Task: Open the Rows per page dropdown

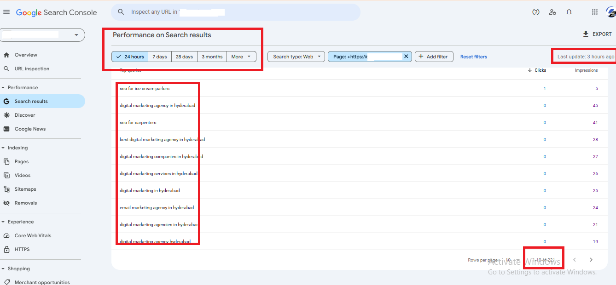Action: pos(512,260)
